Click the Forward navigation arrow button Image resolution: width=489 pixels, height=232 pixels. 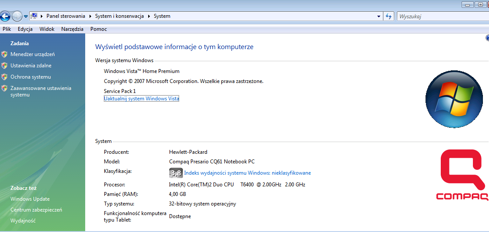[x=17, y=16]
